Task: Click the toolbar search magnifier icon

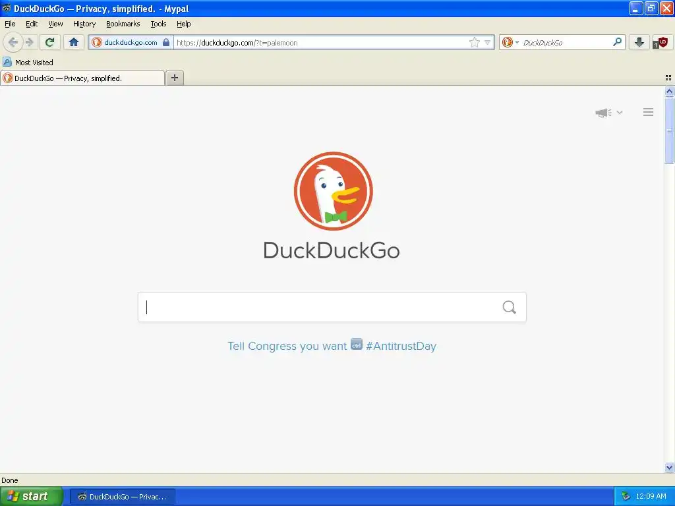Action: (617, 42)
